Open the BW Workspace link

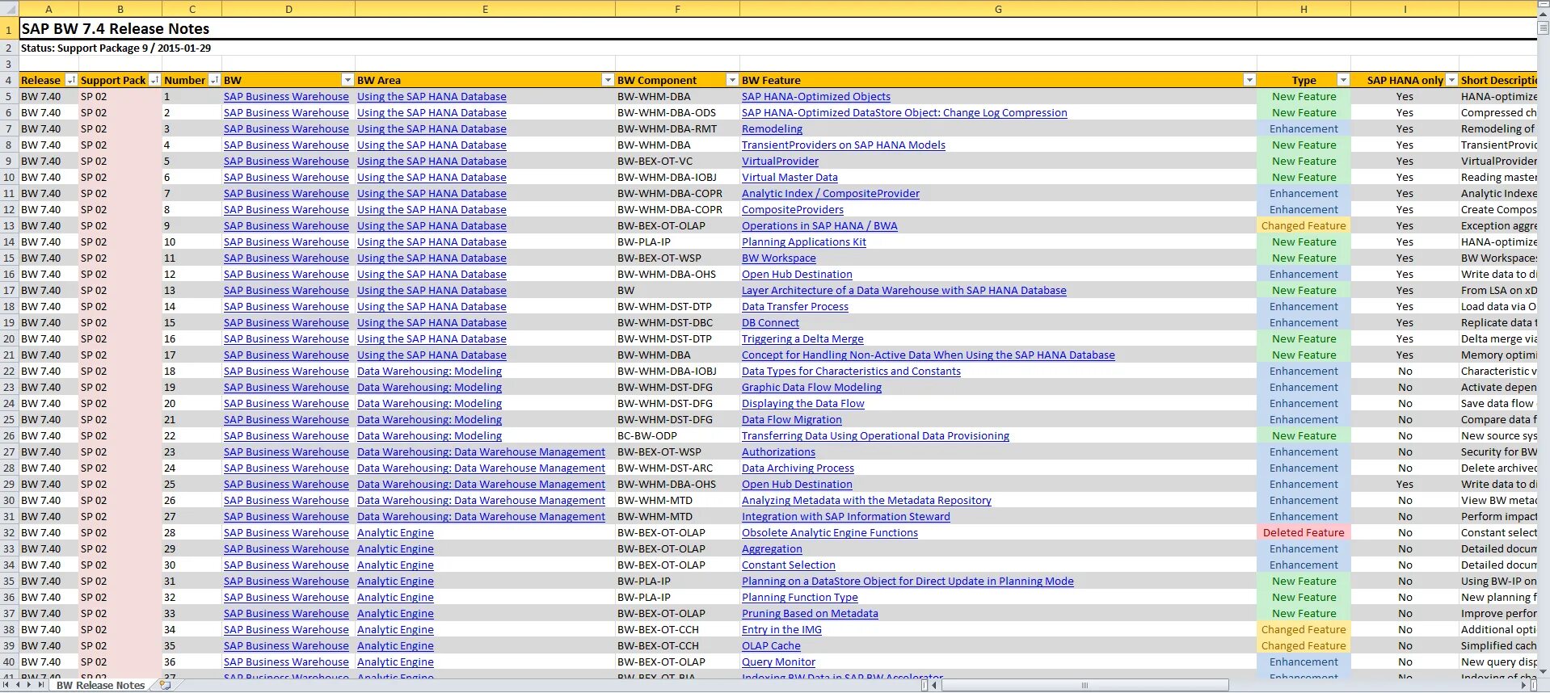coord(779,258)
